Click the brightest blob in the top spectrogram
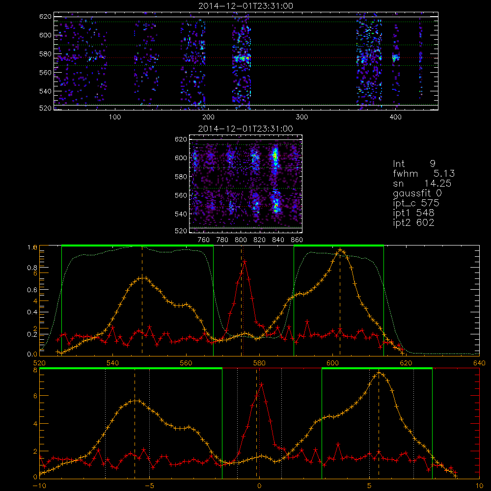This screenshot has height=491, width=491. [x=242, y=58]
